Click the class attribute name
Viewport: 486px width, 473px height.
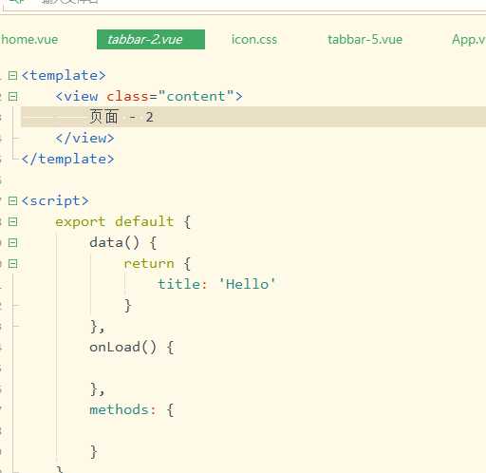[127, 96]
